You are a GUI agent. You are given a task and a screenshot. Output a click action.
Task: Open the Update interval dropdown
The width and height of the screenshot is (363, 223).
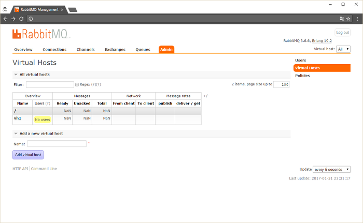(331, 169)
